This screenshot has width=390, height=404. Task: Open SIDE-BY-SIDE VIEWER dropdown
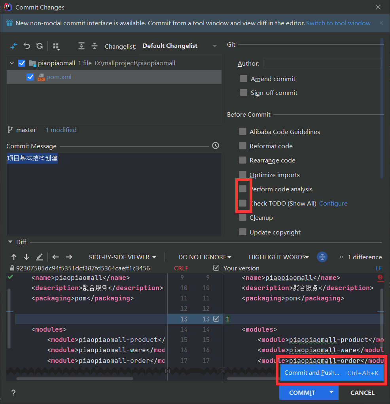[123, 257]
